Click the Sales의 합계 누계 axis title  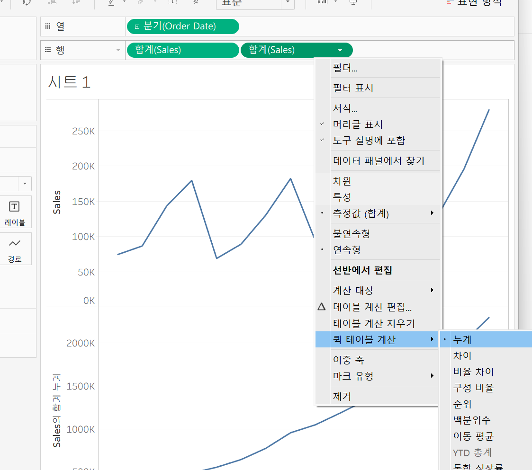[x=57, y=410]
